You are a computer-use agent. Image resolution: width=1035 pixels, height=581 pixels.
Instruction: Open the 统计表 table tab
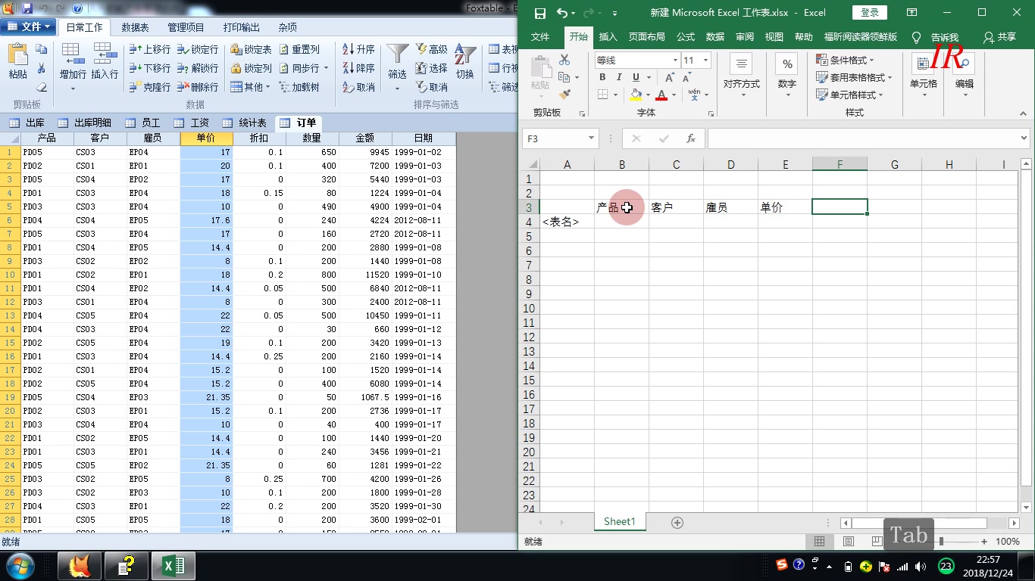coord(243,123)
